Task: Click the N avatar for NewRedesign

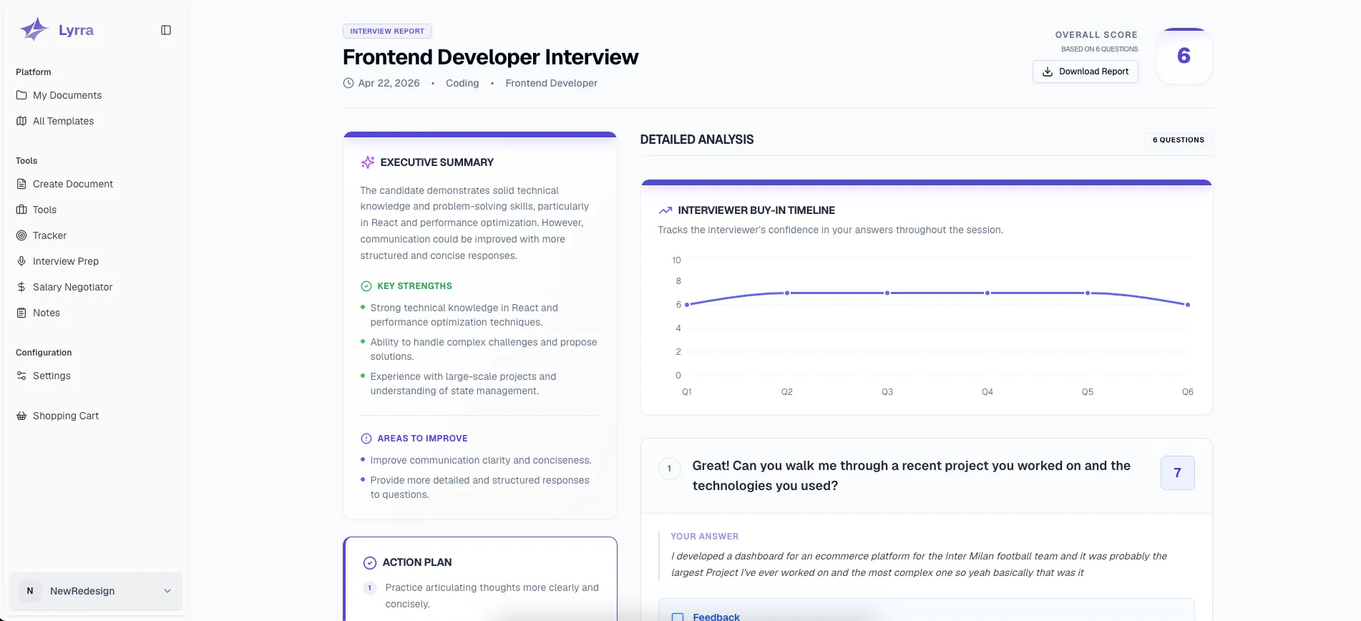Action: point(30,591)
